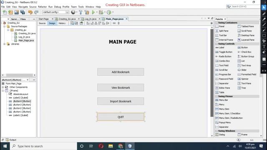Collapse the creating_gu package node
267x150 pixels.
[8, 30]
